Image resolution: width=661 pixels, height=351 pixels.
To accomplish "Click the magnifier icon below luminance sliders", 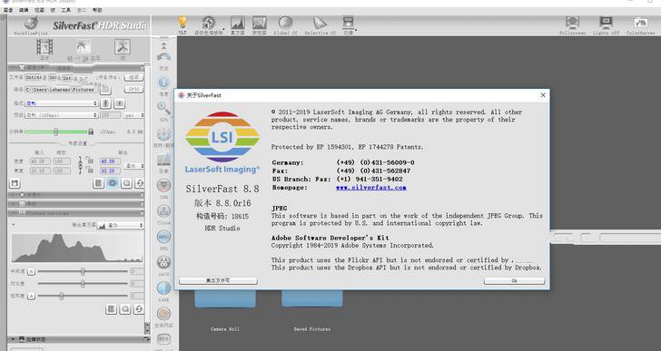I will tap(125, 309).
